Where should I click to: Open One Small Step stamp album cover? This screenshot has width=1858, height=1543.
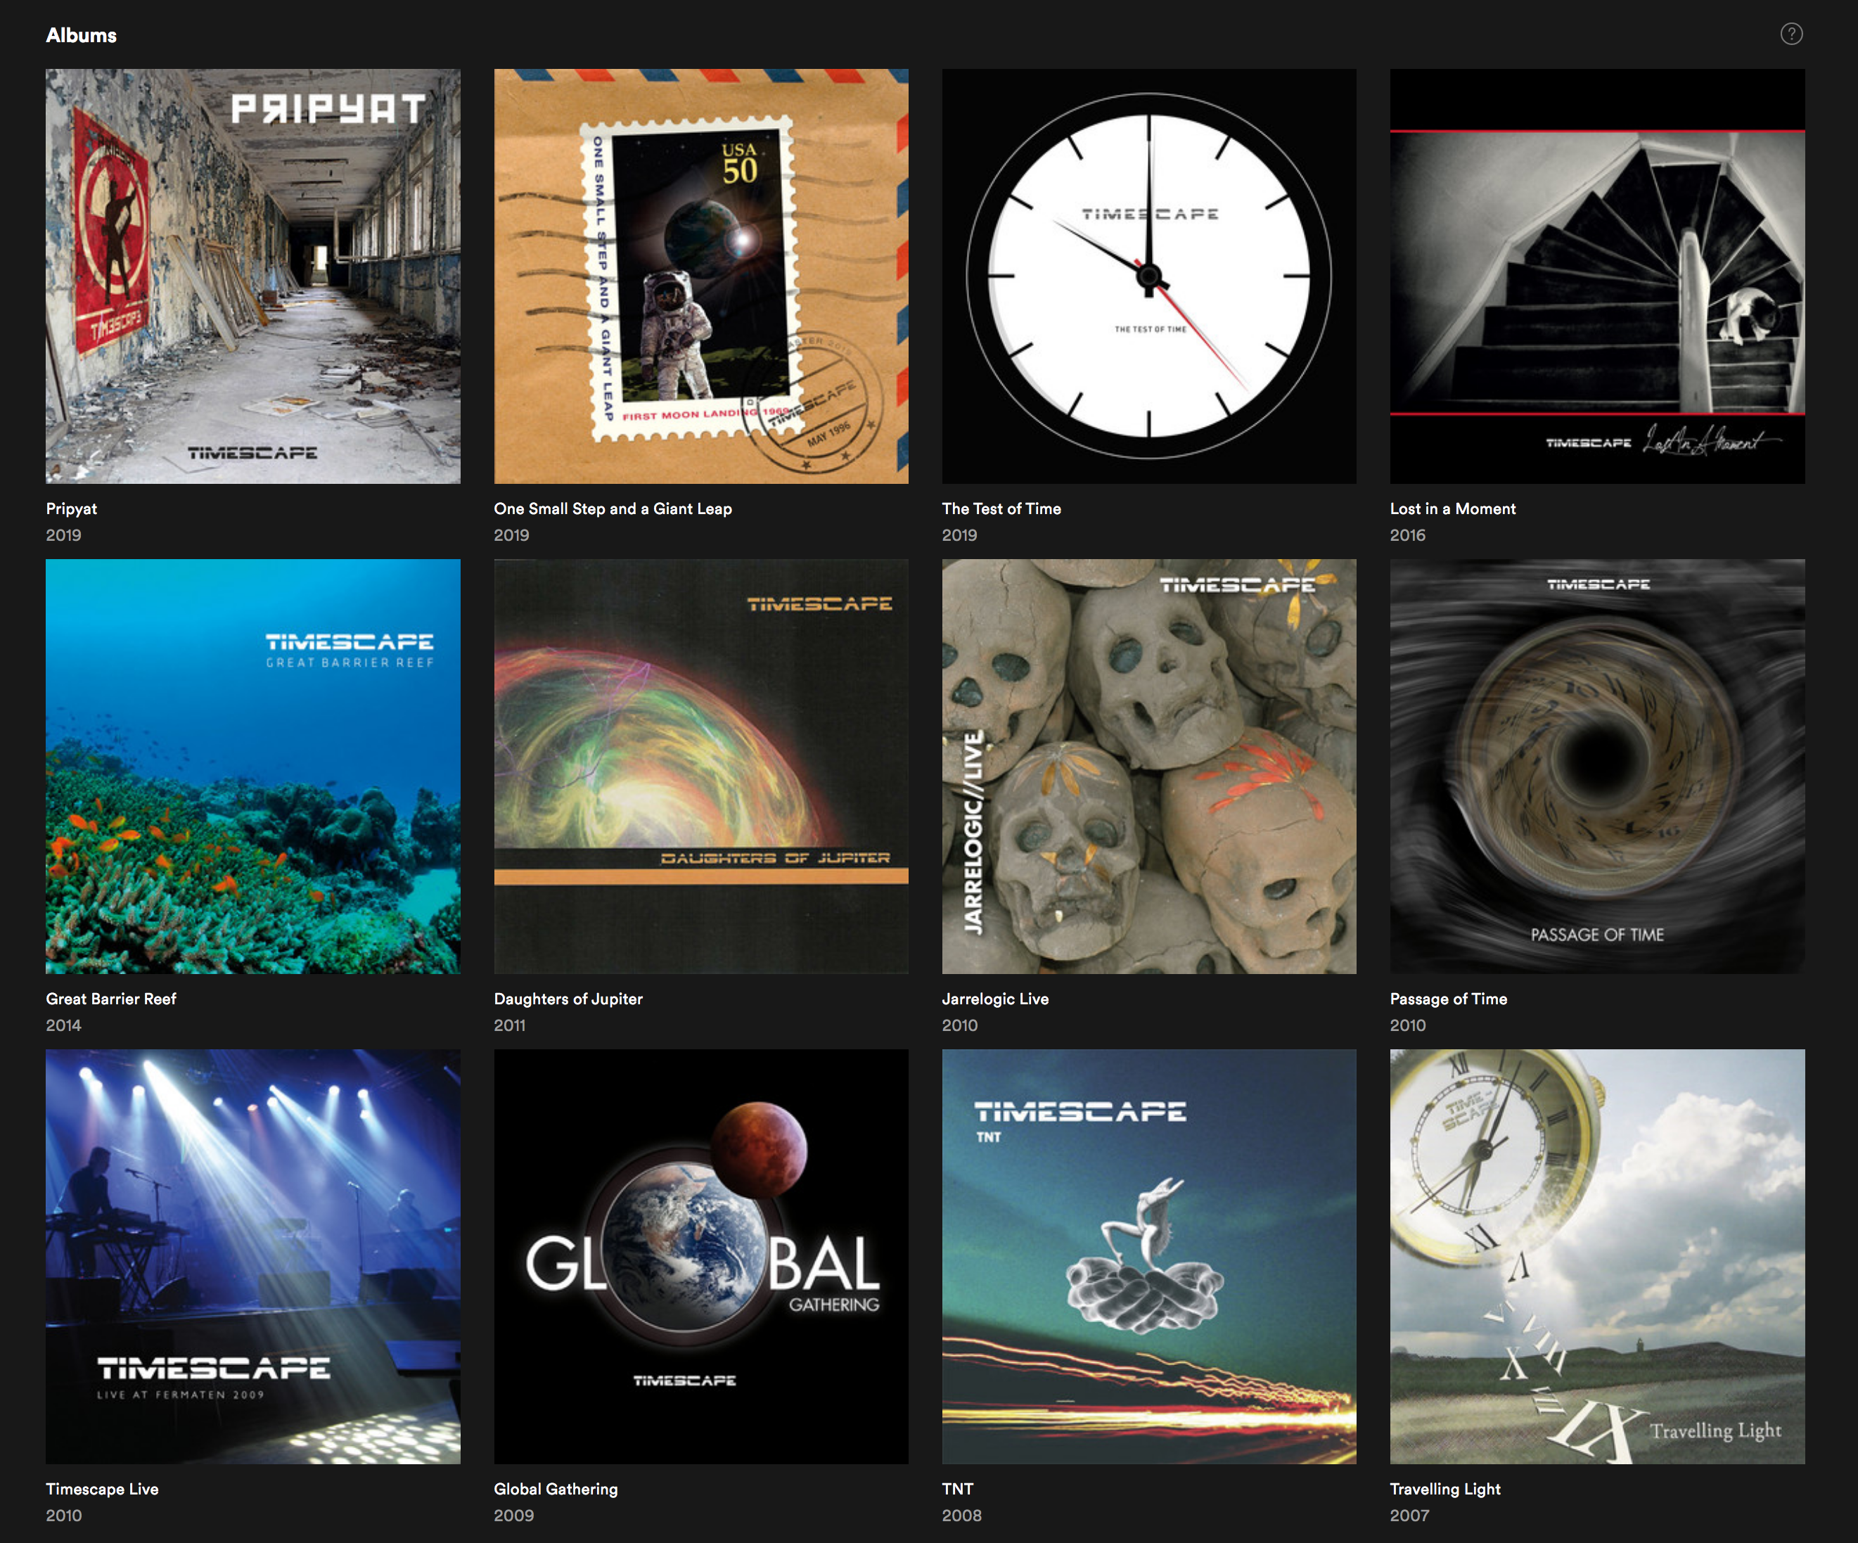coord(700,276)
